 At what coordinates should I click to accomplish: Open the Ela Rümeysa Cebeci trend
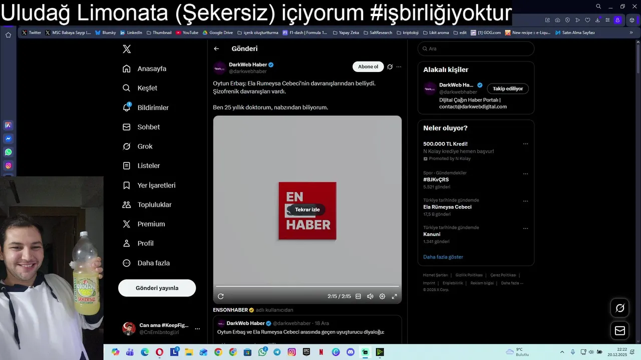[x=447, y=207]
